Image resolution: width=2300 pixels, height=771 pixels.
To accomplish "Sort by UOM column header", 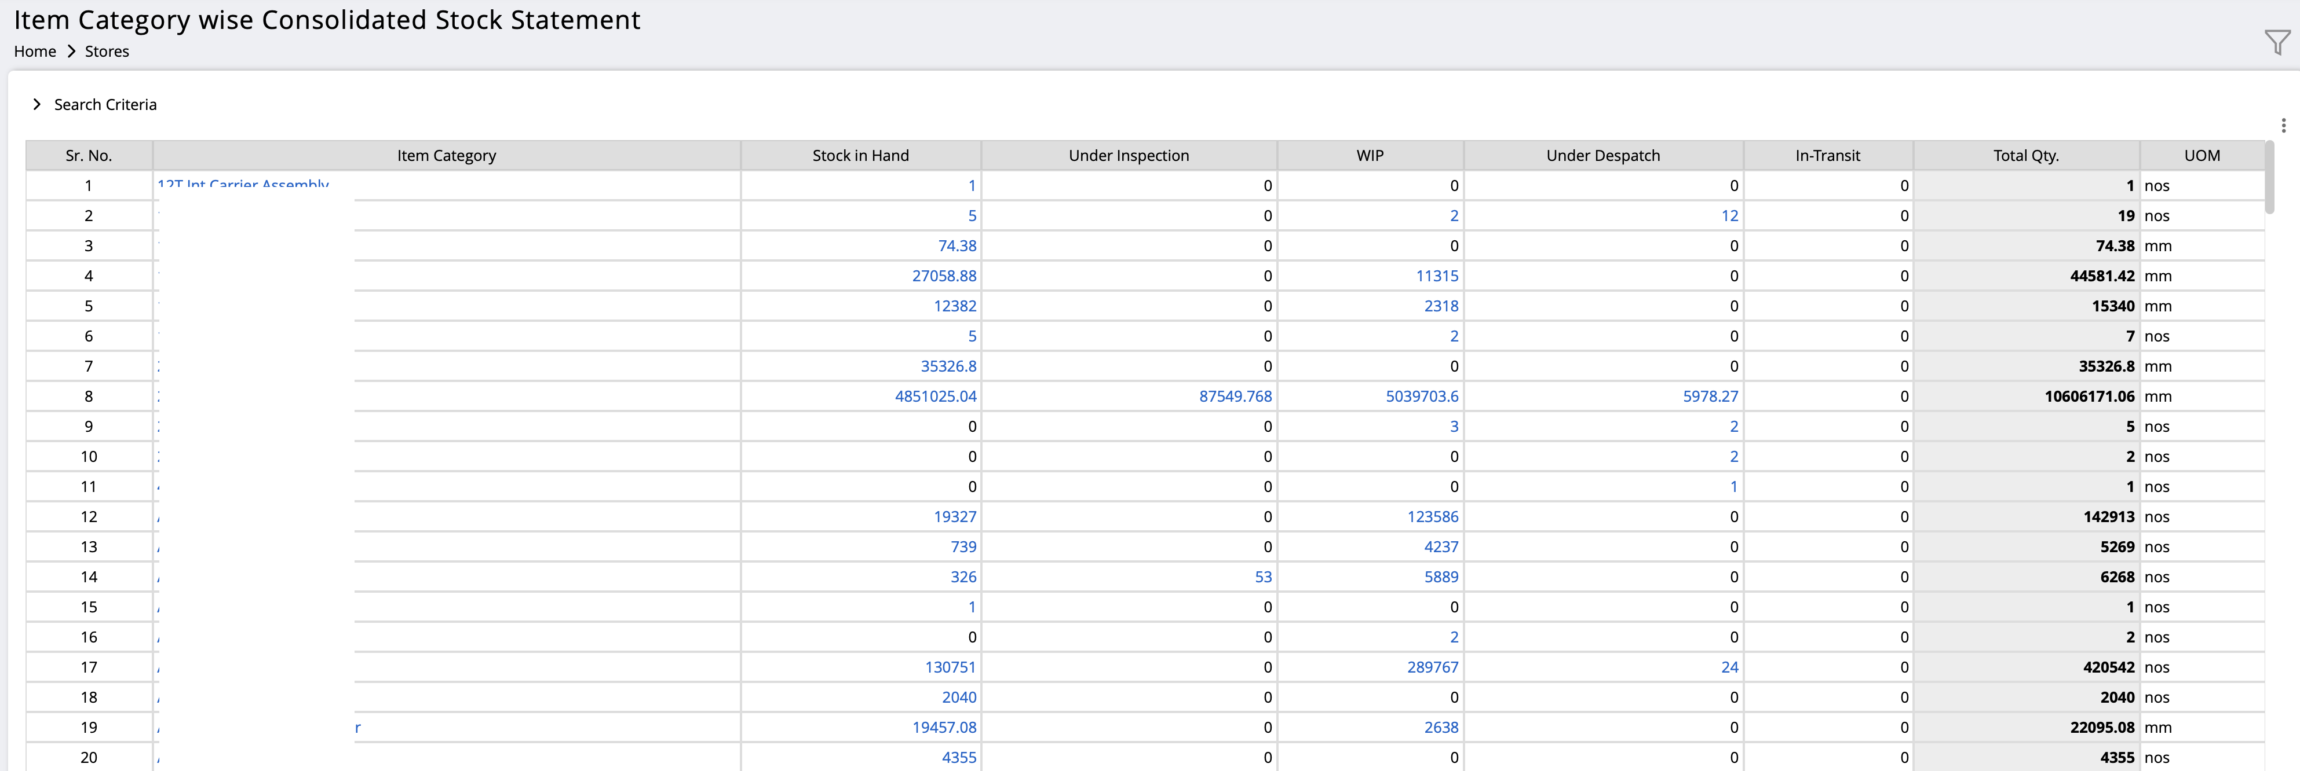I will tap(2202, 155).
